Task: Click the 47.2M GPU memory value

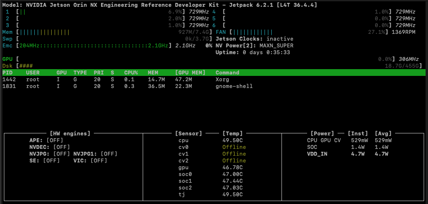Action: pos(183,79)
